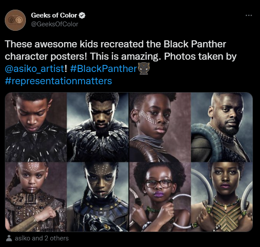This screenshot has width=260, height=247.
Task: View tagged people 'asiko and 2 others'
Action: [42, 238]
